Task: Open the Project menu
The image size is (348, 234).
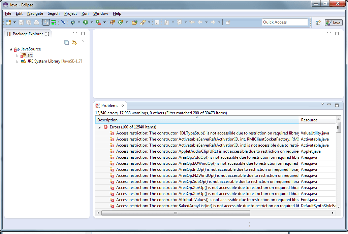Action: 70,13
